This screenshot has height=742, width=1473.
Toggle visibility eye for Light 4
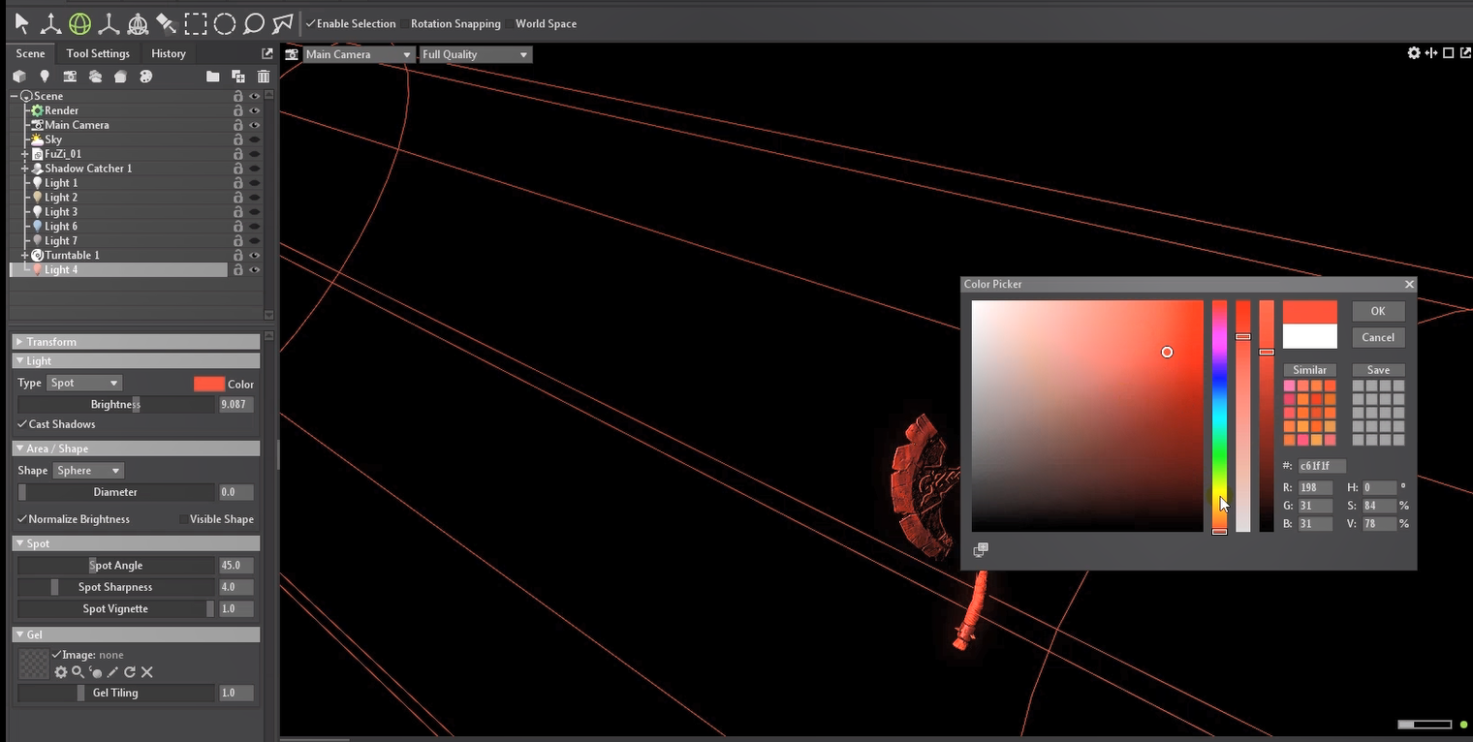(x=255, y=270)
